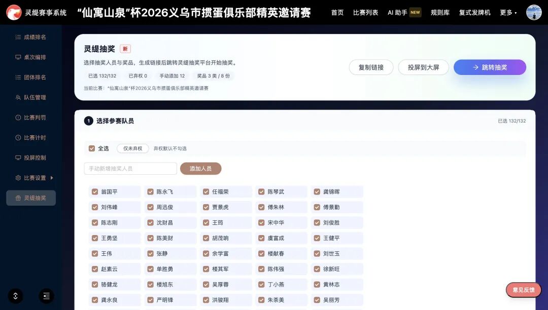Click the tournament title in the header
This screenshot has height=310, width=548.
tap(194, 13)
